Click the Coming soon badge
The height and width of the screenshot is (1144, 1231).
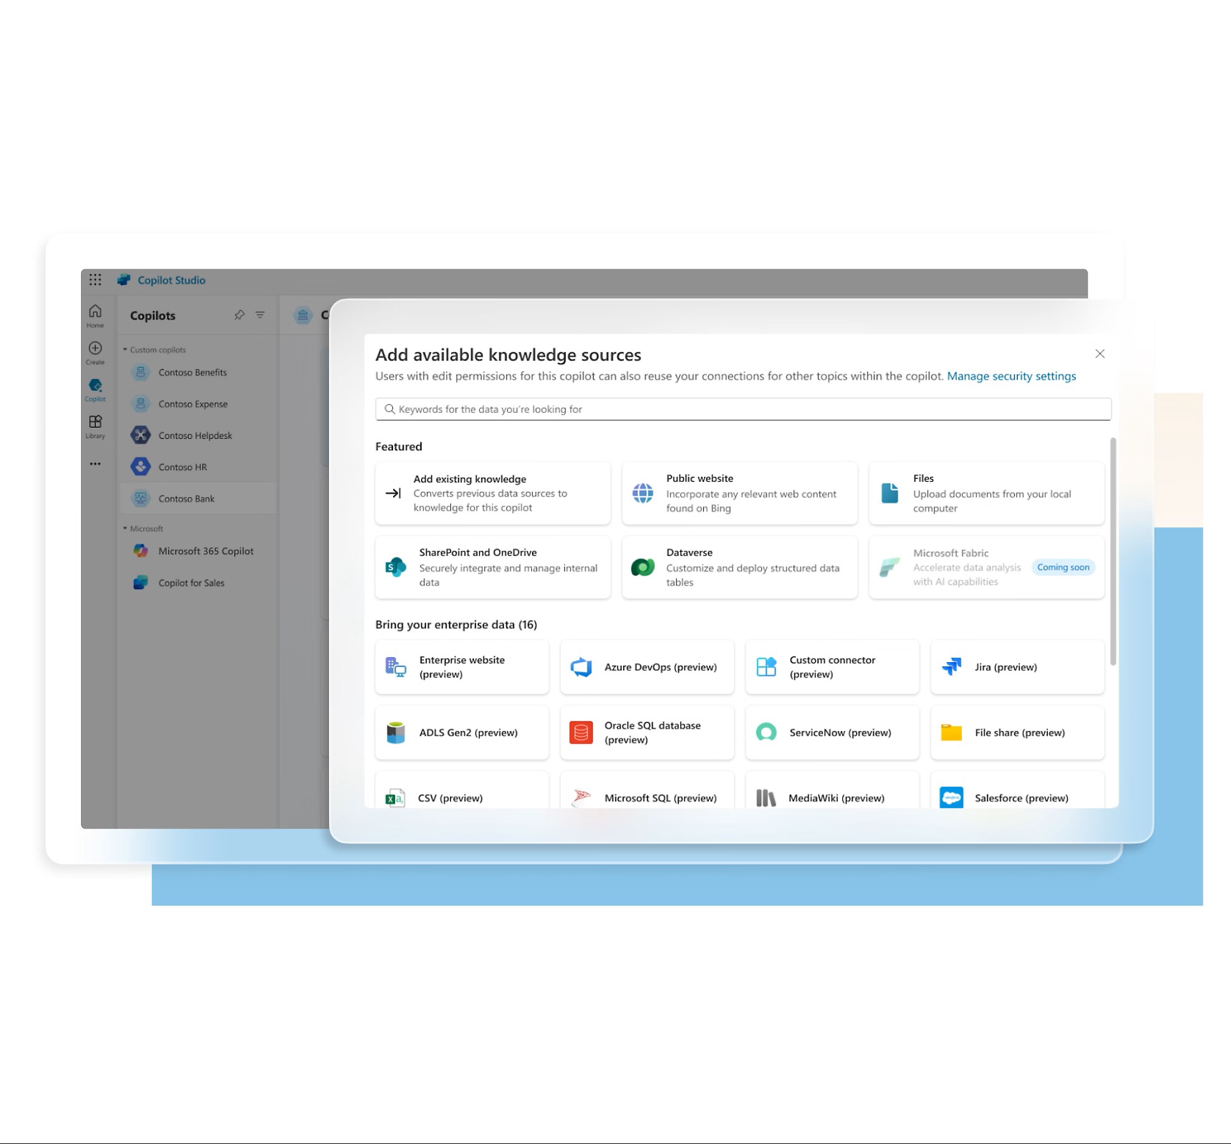pyautogui.click(x=1063, y=567)
